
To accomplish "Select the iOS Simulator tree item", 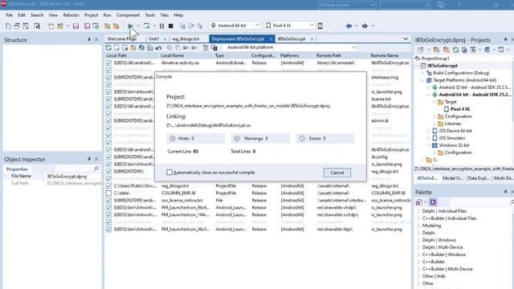I will pos(452,138).
